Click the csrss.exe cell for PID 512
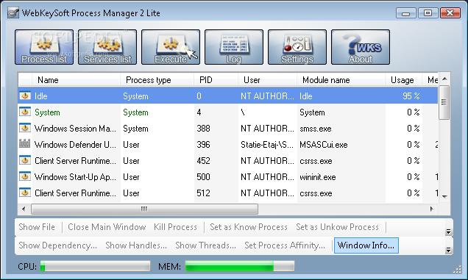This screenshot has width=468, height=280. click(x=316, y=193)
